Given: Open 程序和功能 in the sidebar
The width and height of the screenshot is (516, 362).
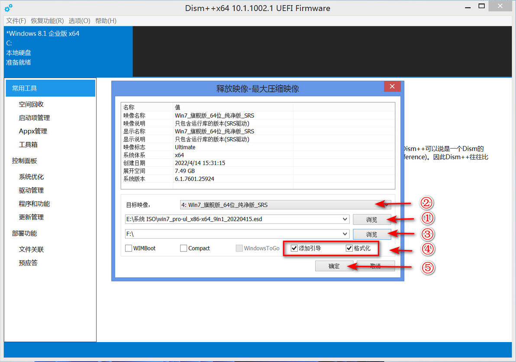Looking at the screenshot, I should (x=34, y=204).
